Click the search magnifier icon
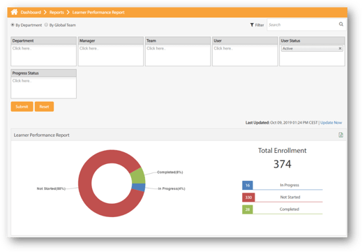 [x=341, y=24]
